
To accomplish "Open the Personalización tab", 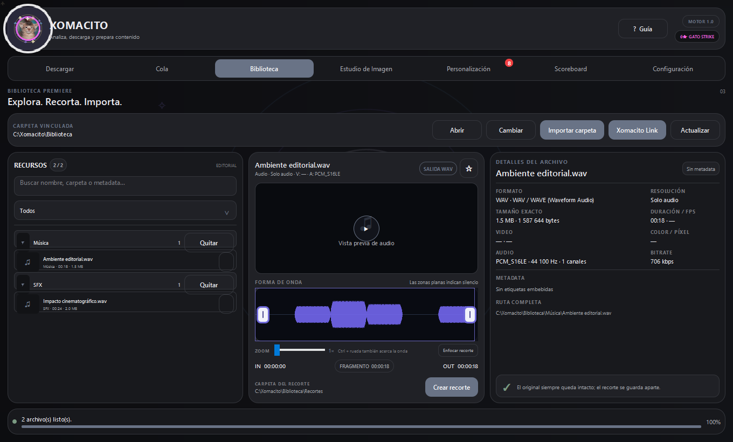I will coord(468,69).
